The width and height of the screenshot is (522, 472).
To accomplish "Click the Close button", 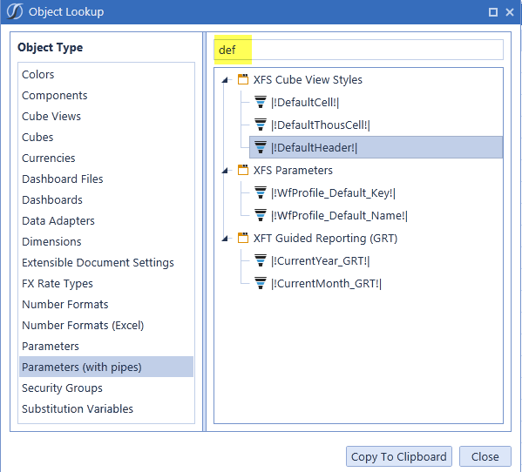I will (485, 456).
